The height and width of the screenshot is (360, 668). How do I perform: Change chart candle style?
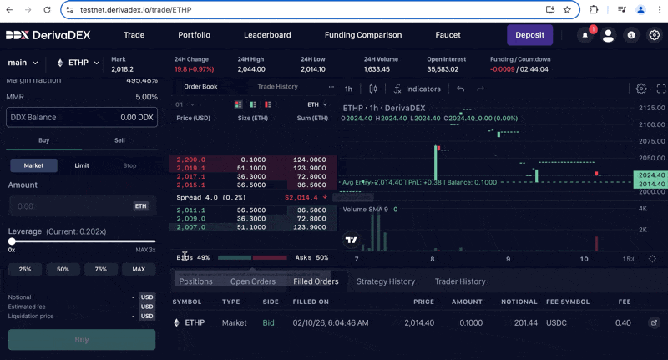[x=373, y=89]
